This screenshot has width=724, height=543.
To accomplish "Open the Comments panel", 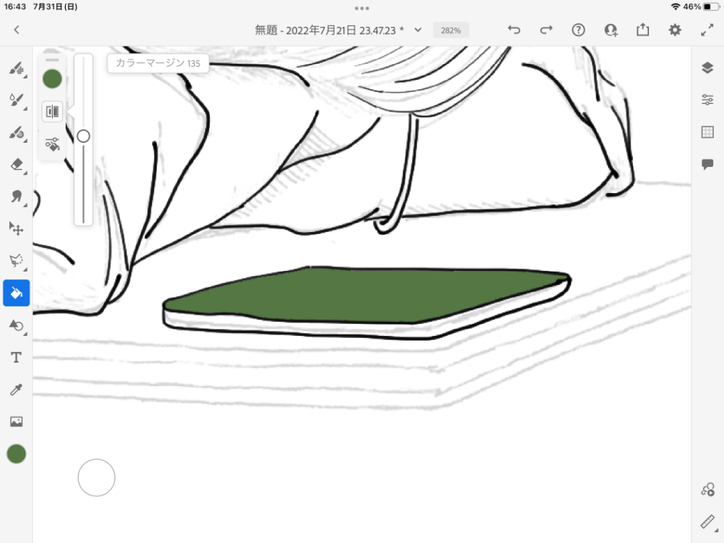I will click(708, 164).
